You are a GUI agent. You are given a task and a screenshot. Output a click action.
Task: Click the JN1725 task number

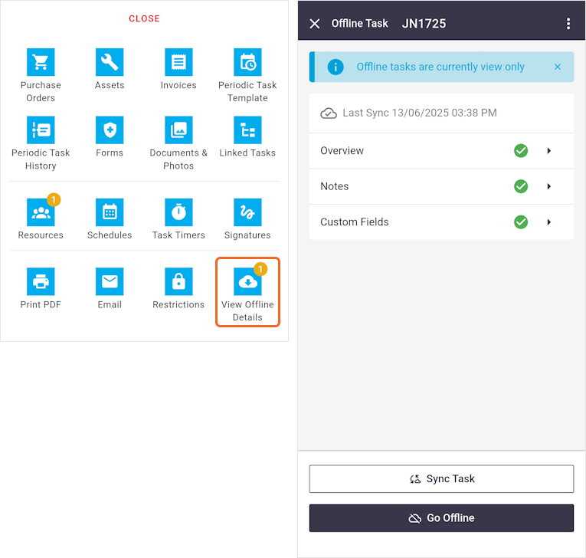424,24
